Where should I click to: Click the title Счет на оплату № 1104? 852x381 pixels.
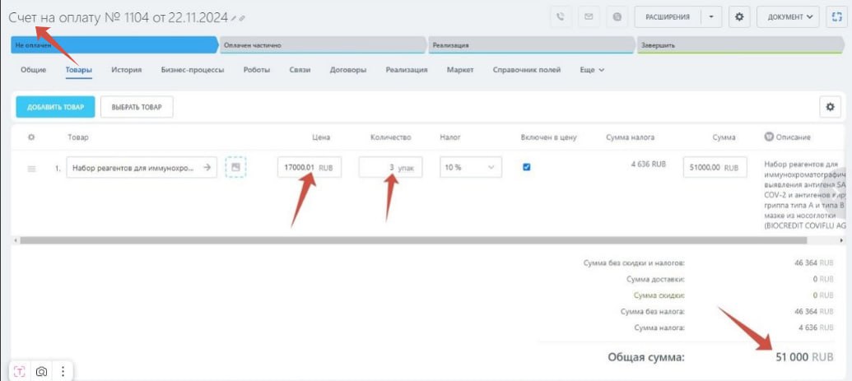[x=118, y=17]
